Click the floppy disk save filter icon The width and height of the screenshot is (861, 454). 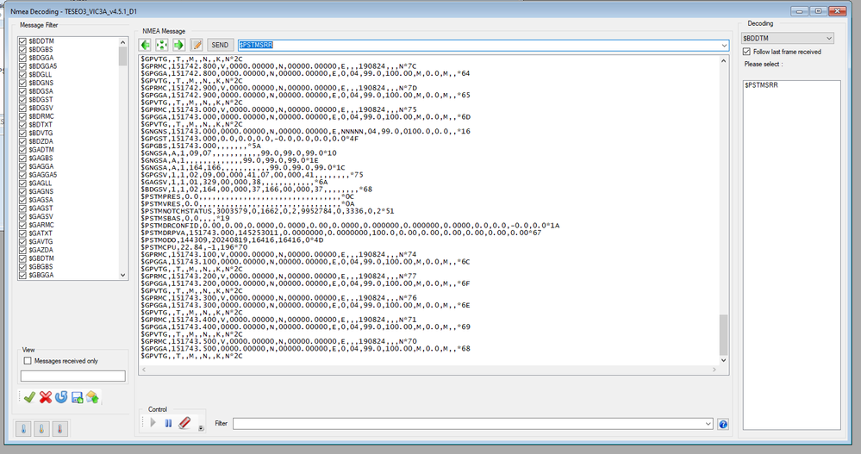pos(77,397)
